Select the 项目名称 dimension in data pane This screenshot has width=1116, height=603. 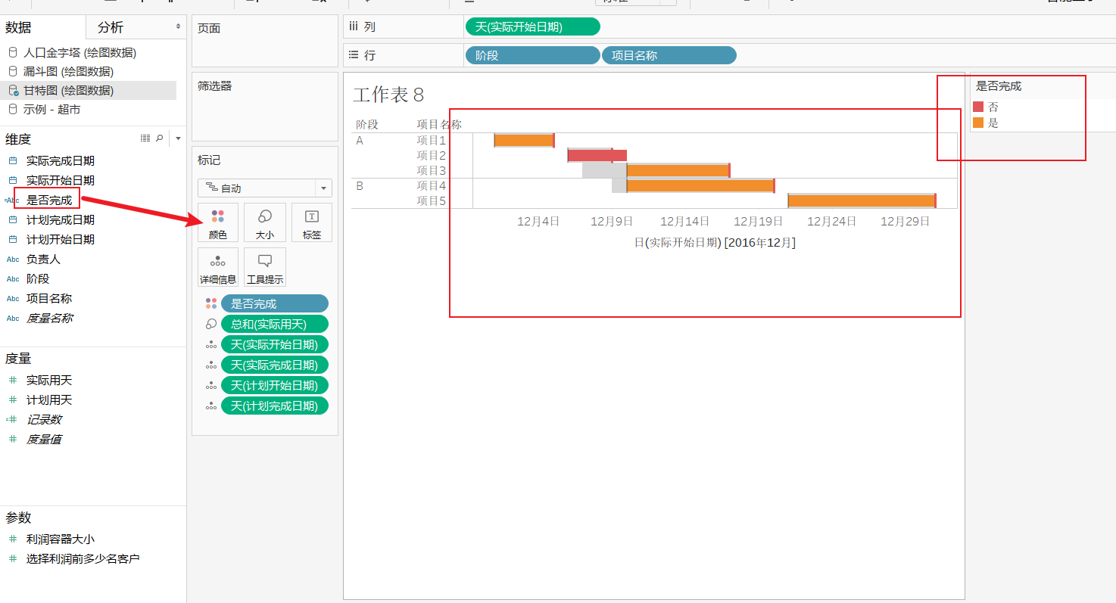(49, 298)
